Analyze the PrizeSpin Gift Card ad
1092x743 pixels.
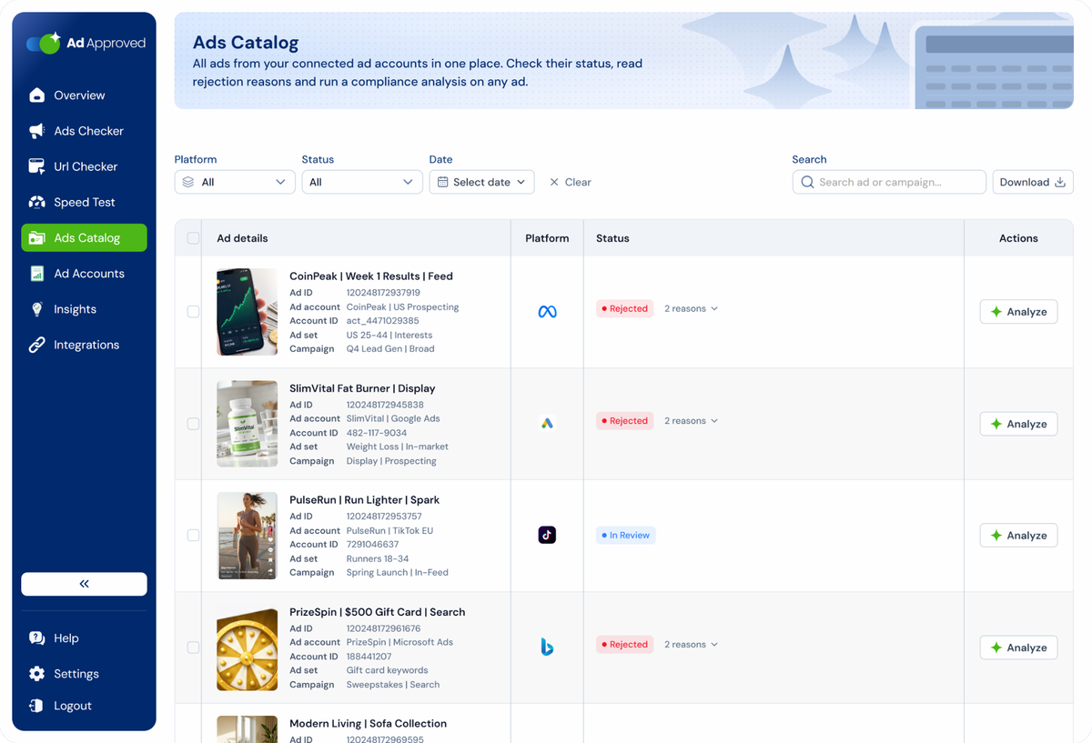click(x=1018, y=648)
